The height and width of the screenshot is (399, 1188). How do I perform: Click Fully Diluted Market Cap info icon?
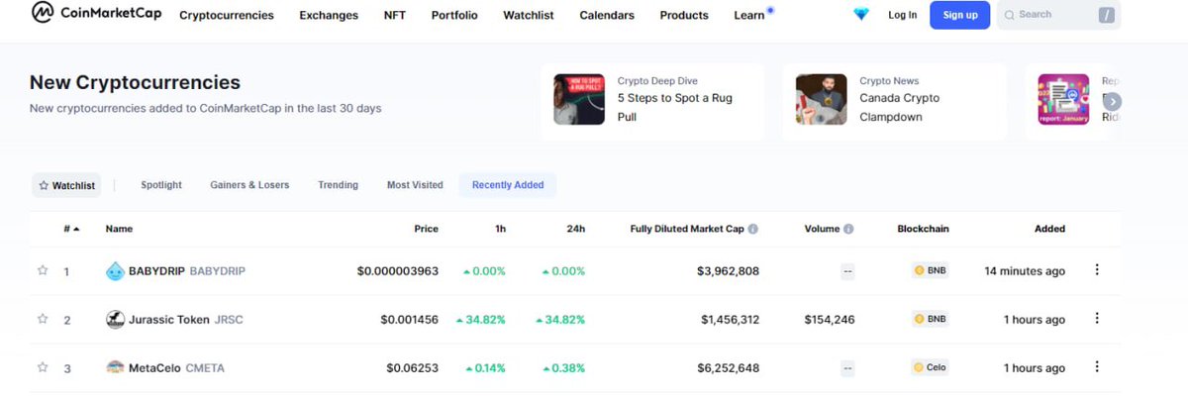[x=752, y=229]
